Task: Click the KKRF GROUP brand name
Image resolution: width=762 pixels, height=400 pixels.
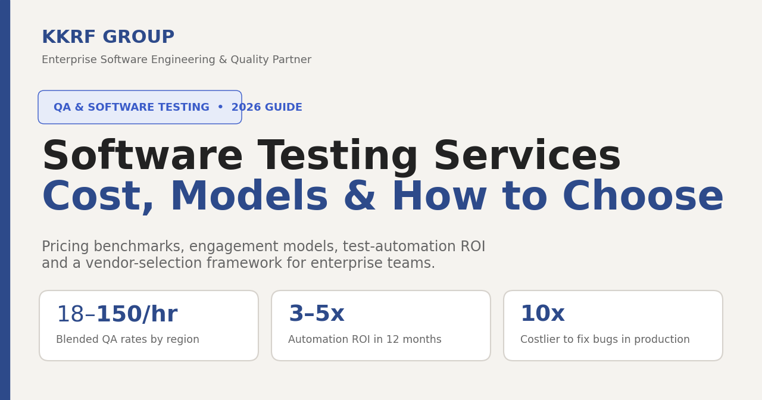Action: [108, 37]
